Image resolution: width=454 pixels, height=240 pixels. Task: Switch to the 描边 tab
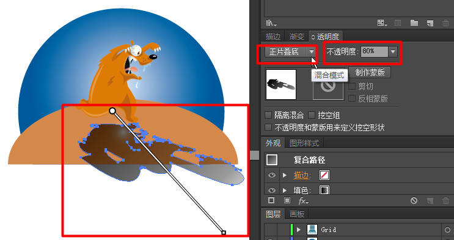273,37
